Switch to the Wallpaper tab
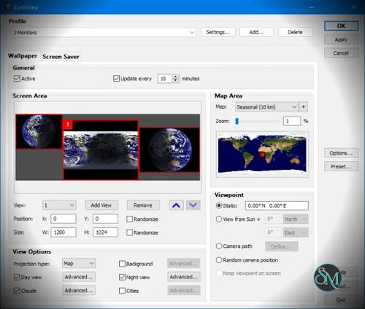Viewport: 365px width, 309px height. coord(23,56)
